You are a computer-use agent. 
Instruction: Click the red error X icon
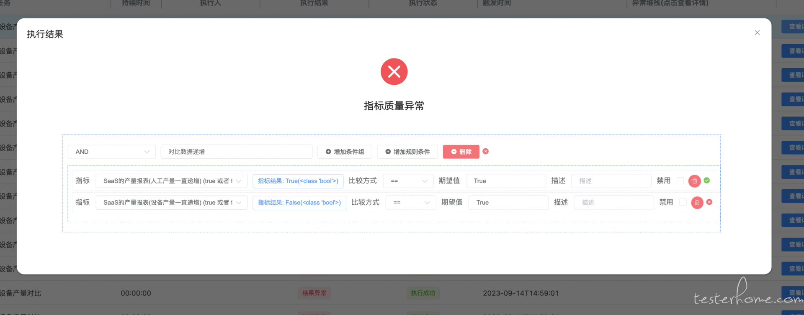coord(394,72)
